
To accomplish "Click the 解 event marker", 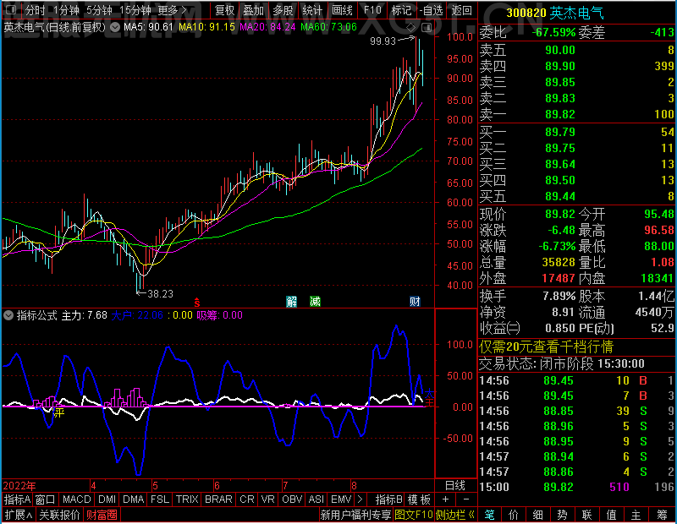I will pyautogui.click(x=292, y=302).
